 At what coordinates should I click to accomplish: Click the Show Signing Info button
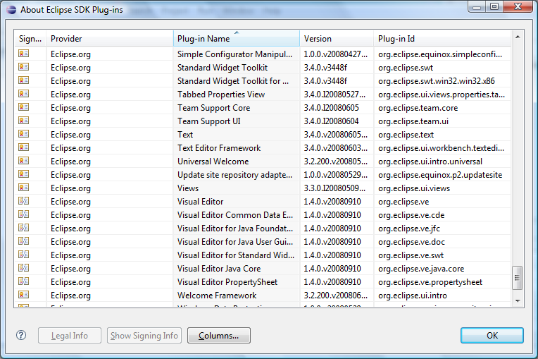pos(144,335)
